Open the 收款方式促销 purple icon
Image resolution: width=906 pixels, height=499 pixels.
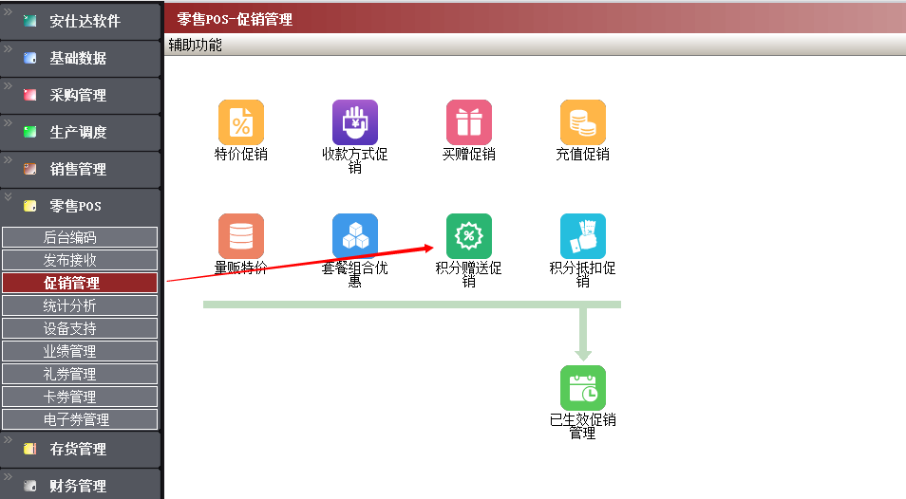click(355, 122)
